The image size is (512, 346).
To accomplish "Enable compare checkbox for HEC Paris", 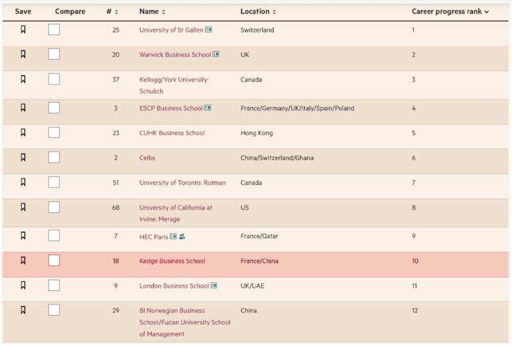I will click(x=54, y=235).
